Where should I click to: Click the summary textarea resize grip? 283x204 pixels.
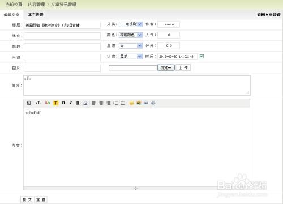pos(247,92)
